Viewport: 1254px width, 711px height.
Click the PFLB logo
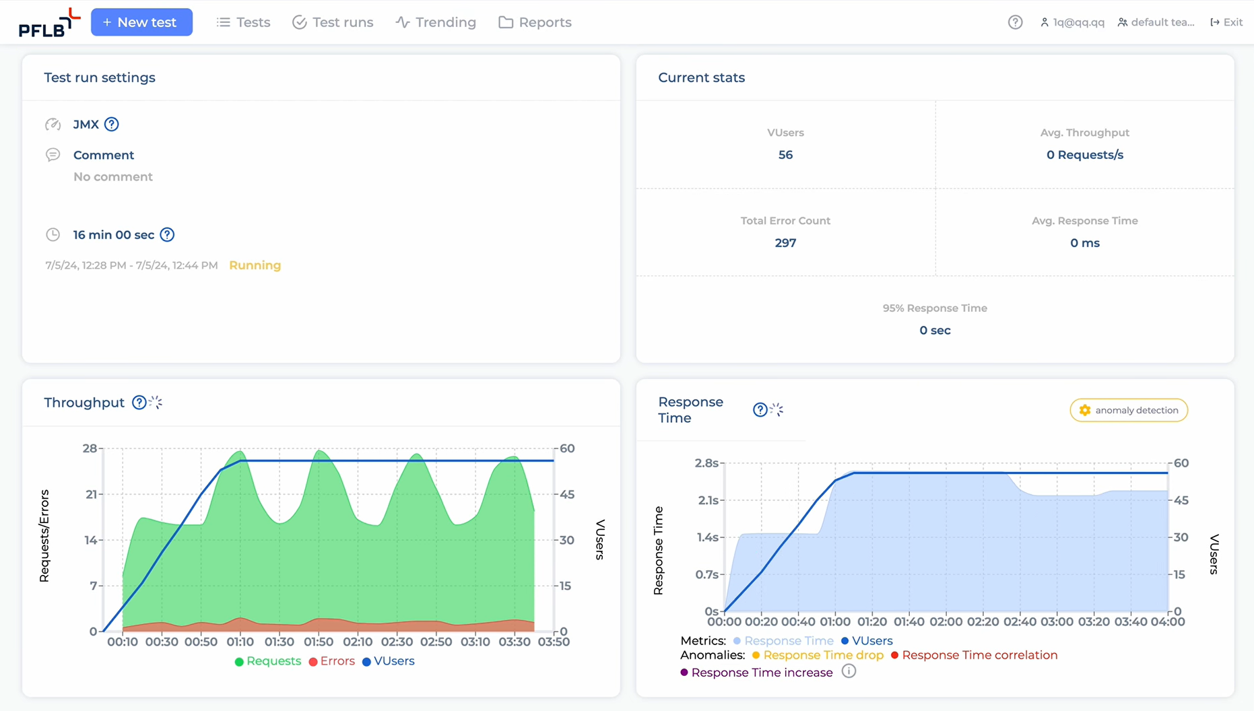48,23
